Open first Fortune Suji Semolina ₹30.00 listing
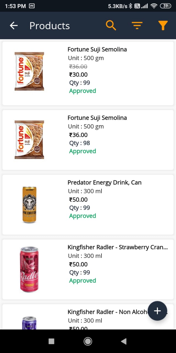 pos(97,50)
